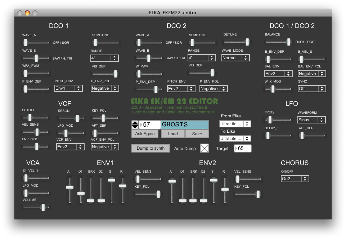Click the VCF KEY_FOL slider
Screen dimensions: 346x239
click(105, 118)
